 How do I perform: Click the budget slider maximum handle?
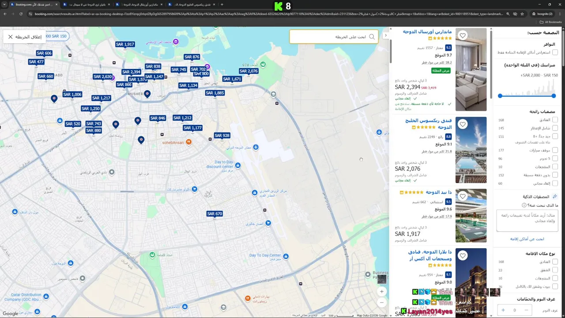[x=554, y=96]
